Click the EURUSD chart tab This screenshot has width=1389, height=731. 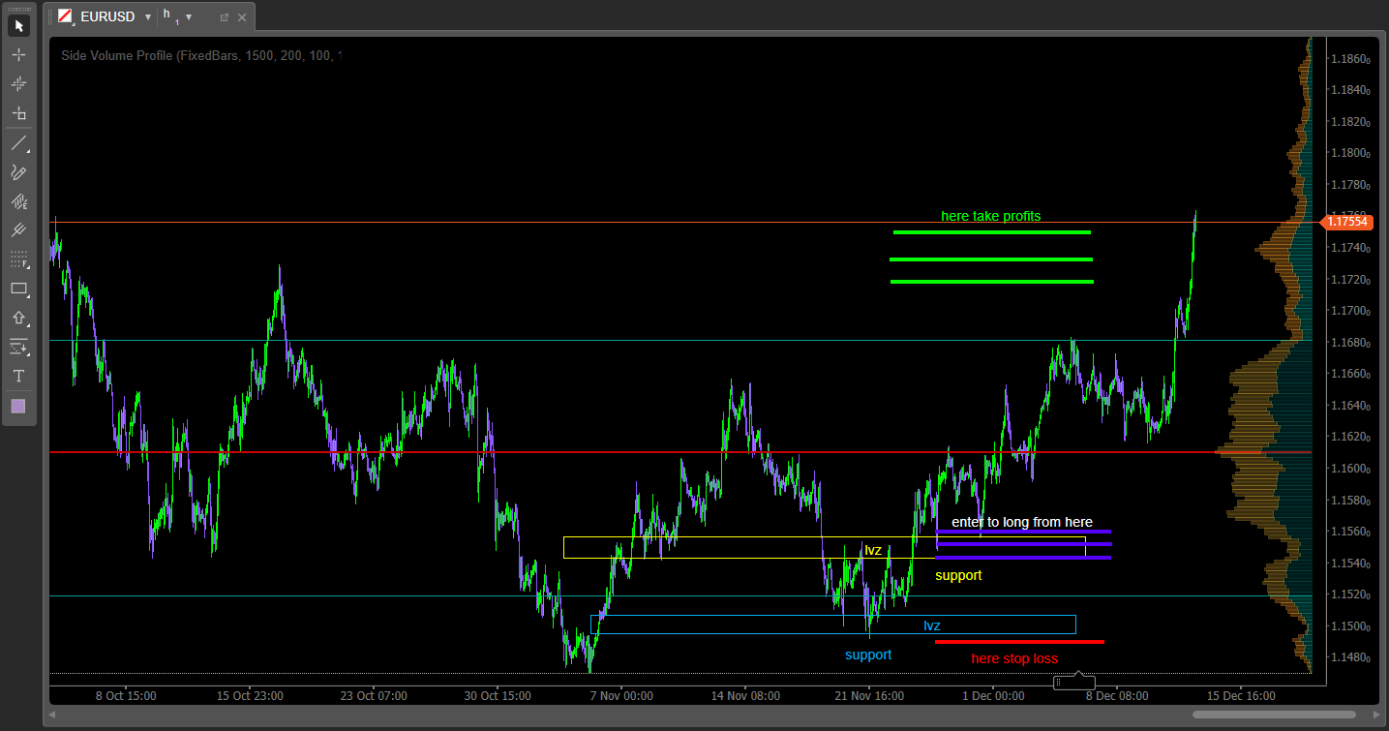106,17
